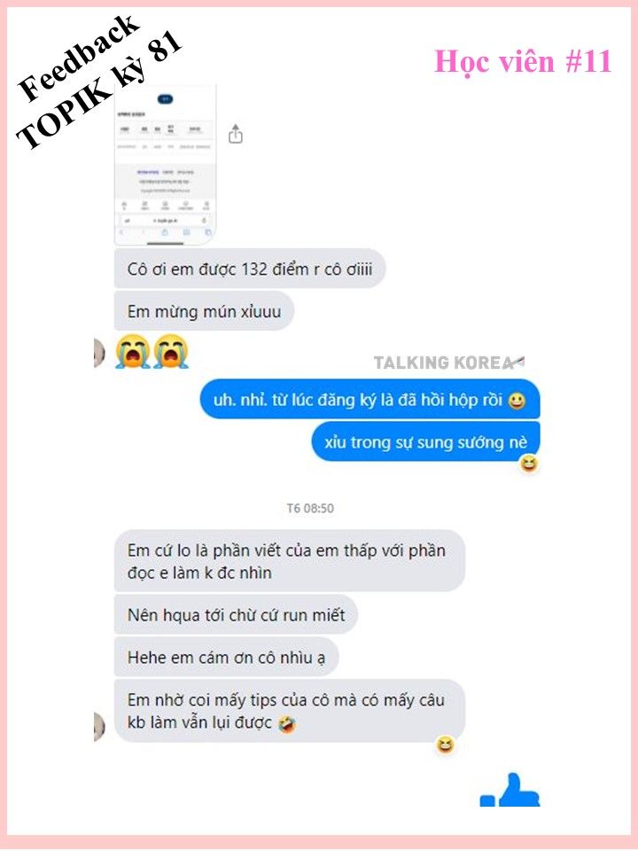Select the 'Em cứ lo là phần viết' message
This screenshot has width=638, height=851.
pyautogui.click(x=290, y=561)
